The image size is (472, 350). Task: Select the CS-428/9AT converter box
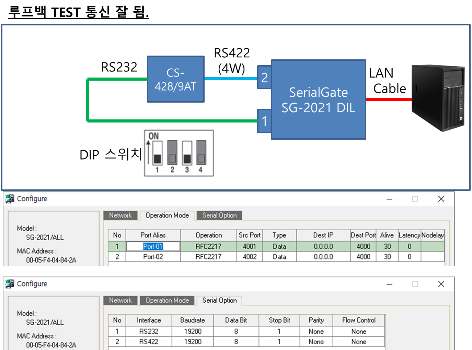point(176,79)
